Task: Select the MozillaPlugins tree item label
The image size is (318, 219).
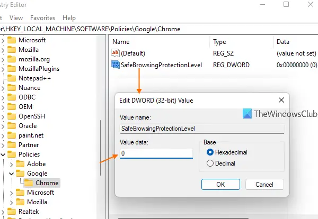Action: 39,69
